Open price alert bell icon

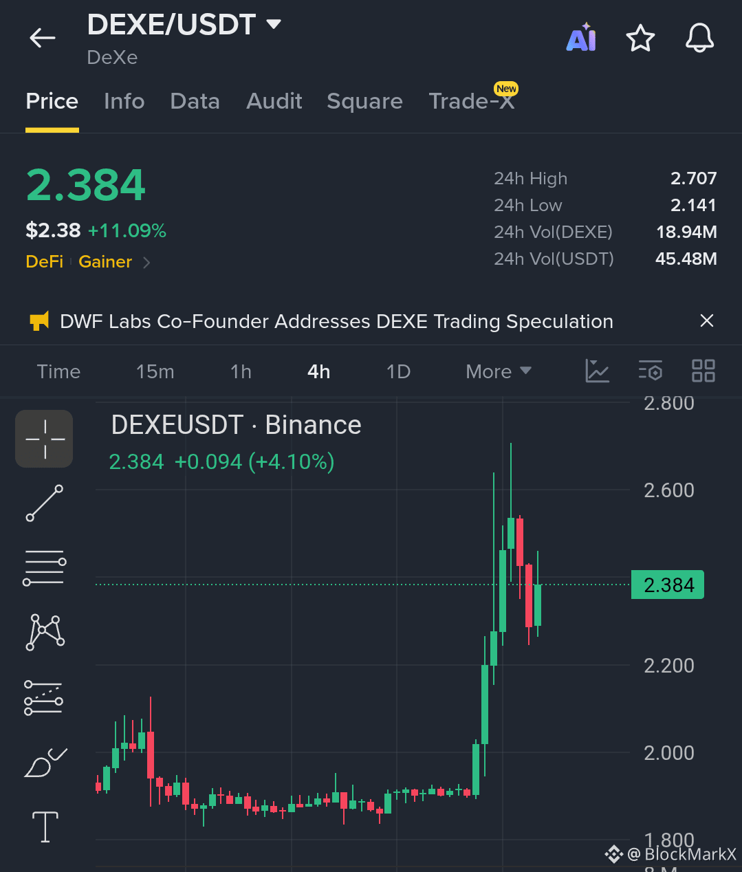click(700, 38)
